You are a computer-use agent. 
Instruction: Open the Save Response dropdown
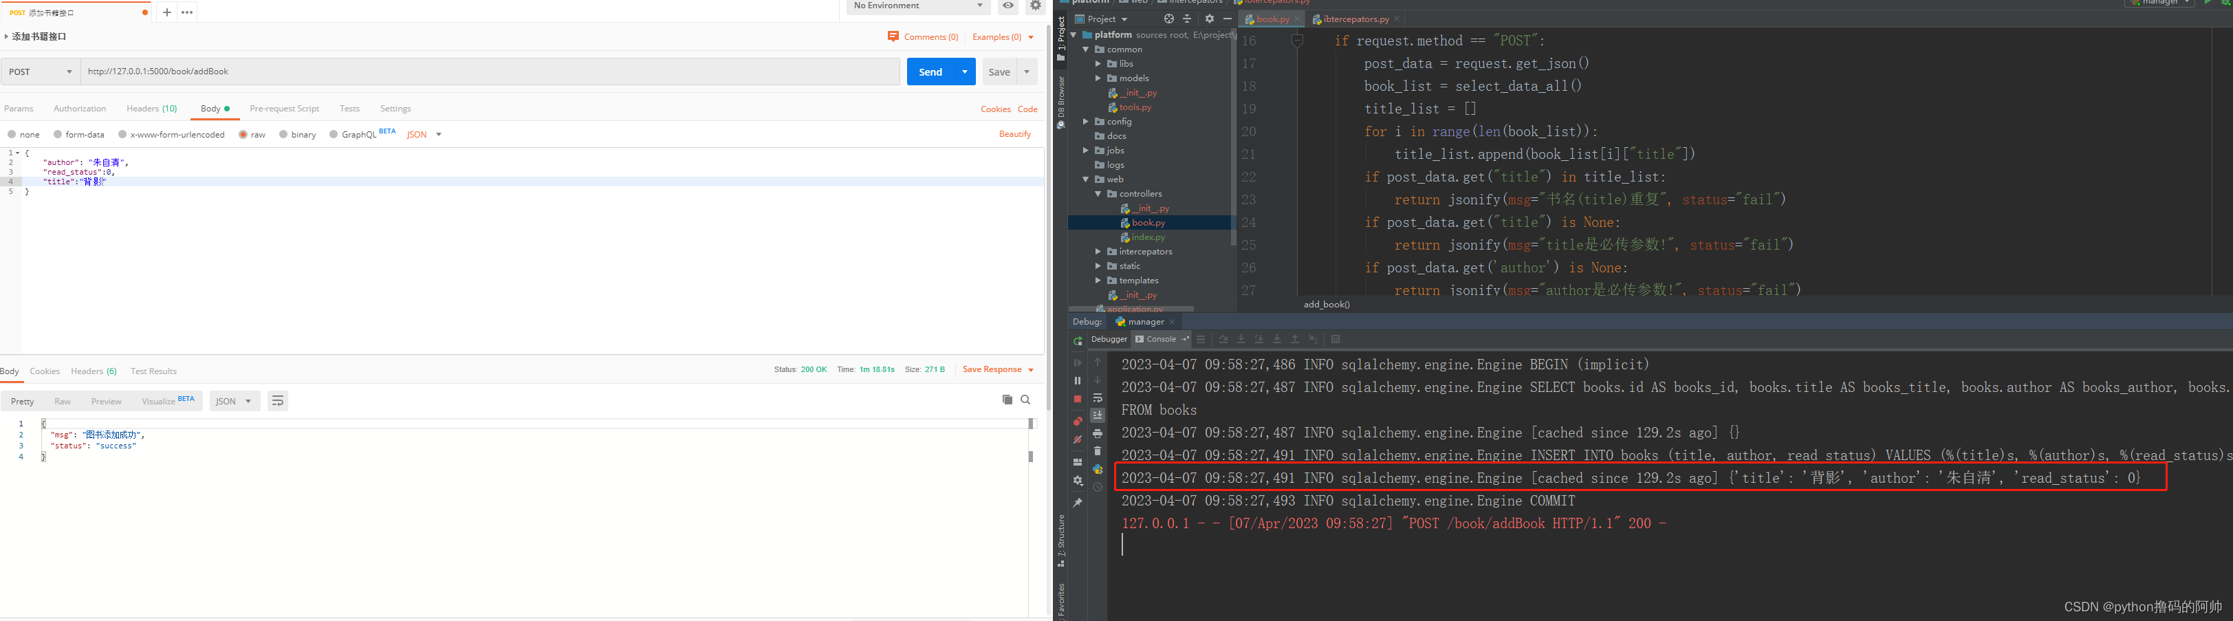[998, 369]
